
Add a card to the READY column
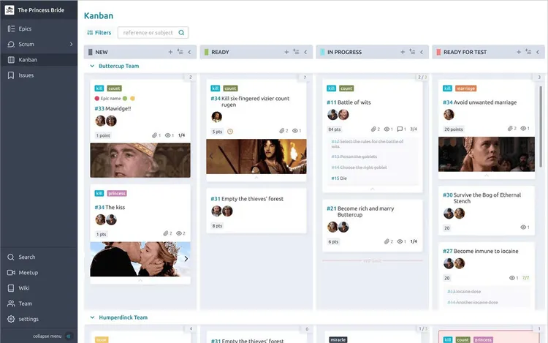(286, 52)
